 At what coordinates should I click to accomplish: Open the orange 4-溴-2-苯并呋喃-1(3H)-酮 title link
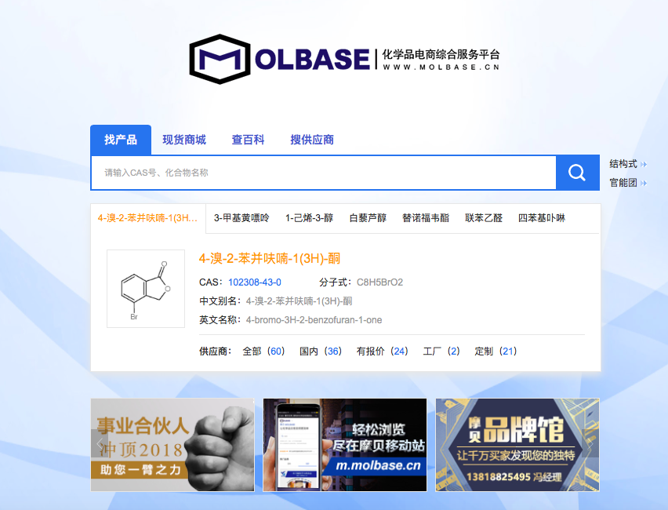click(x=270, y=258)
